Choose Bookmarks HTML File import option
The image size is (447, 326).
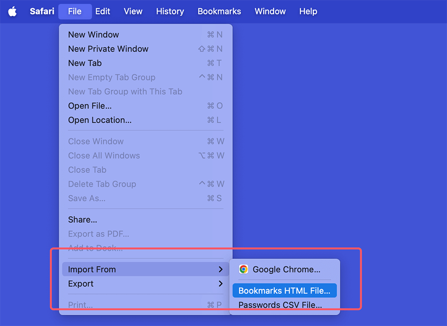(284, 290)
